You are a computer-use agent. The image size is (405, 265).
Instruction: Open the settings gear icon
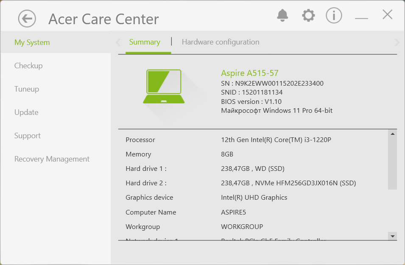coord(308,16)
